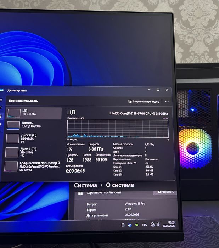Minimize the Task Manager window
Viewport: 219px width, 248px height.
[x=149, y=90]
